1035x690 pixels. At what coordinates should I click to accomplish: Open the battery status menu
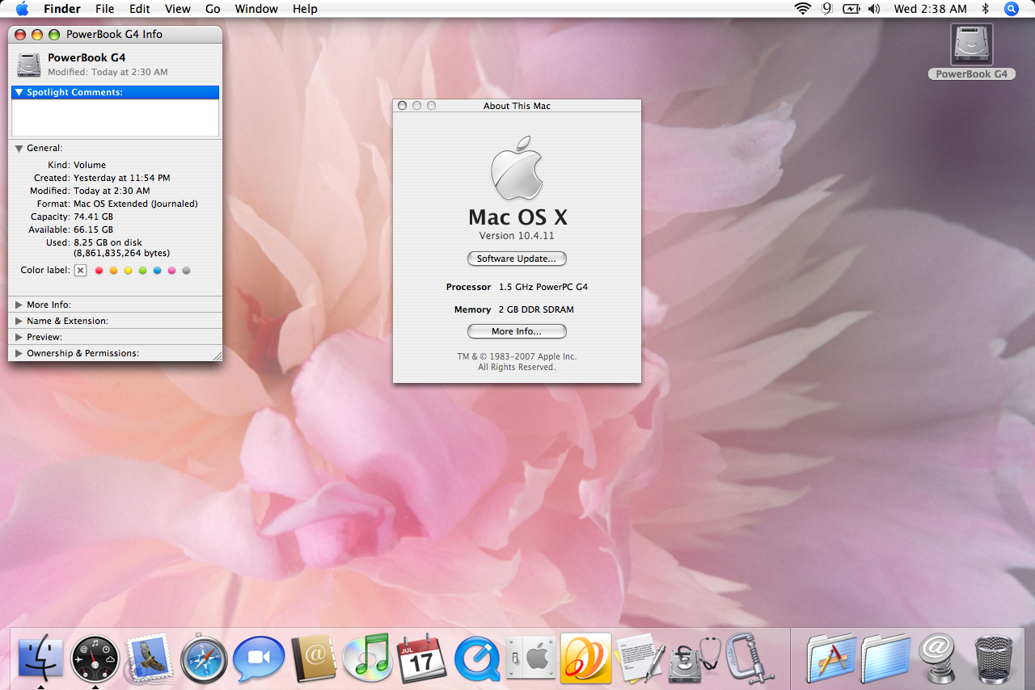(x=851, y=9)
